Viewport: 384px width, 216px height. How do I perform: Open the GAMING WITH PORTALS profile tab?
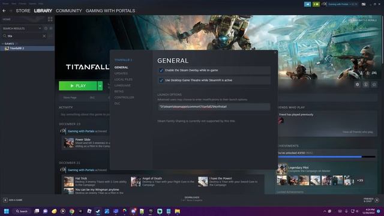point(110,11)
